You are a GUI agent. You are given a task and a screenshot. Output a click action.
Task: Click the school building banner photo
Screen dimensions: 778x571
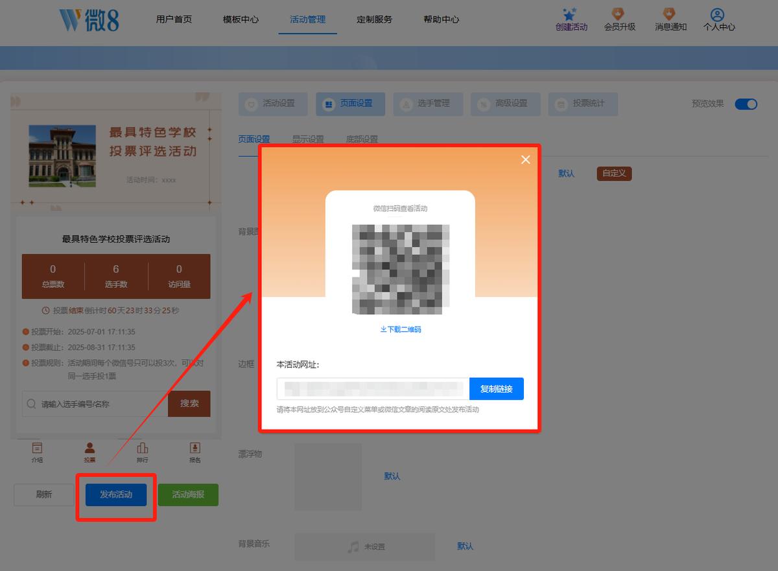tap(62, 156)
